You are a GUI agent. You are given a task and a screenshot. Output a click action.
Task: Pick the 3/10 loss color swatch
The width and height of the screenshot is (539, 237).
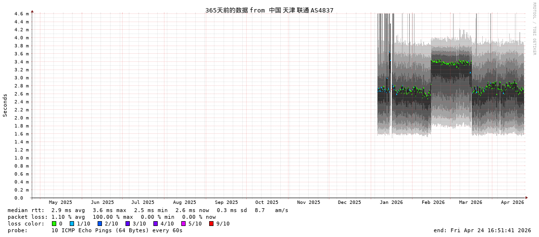click(127, 224)
